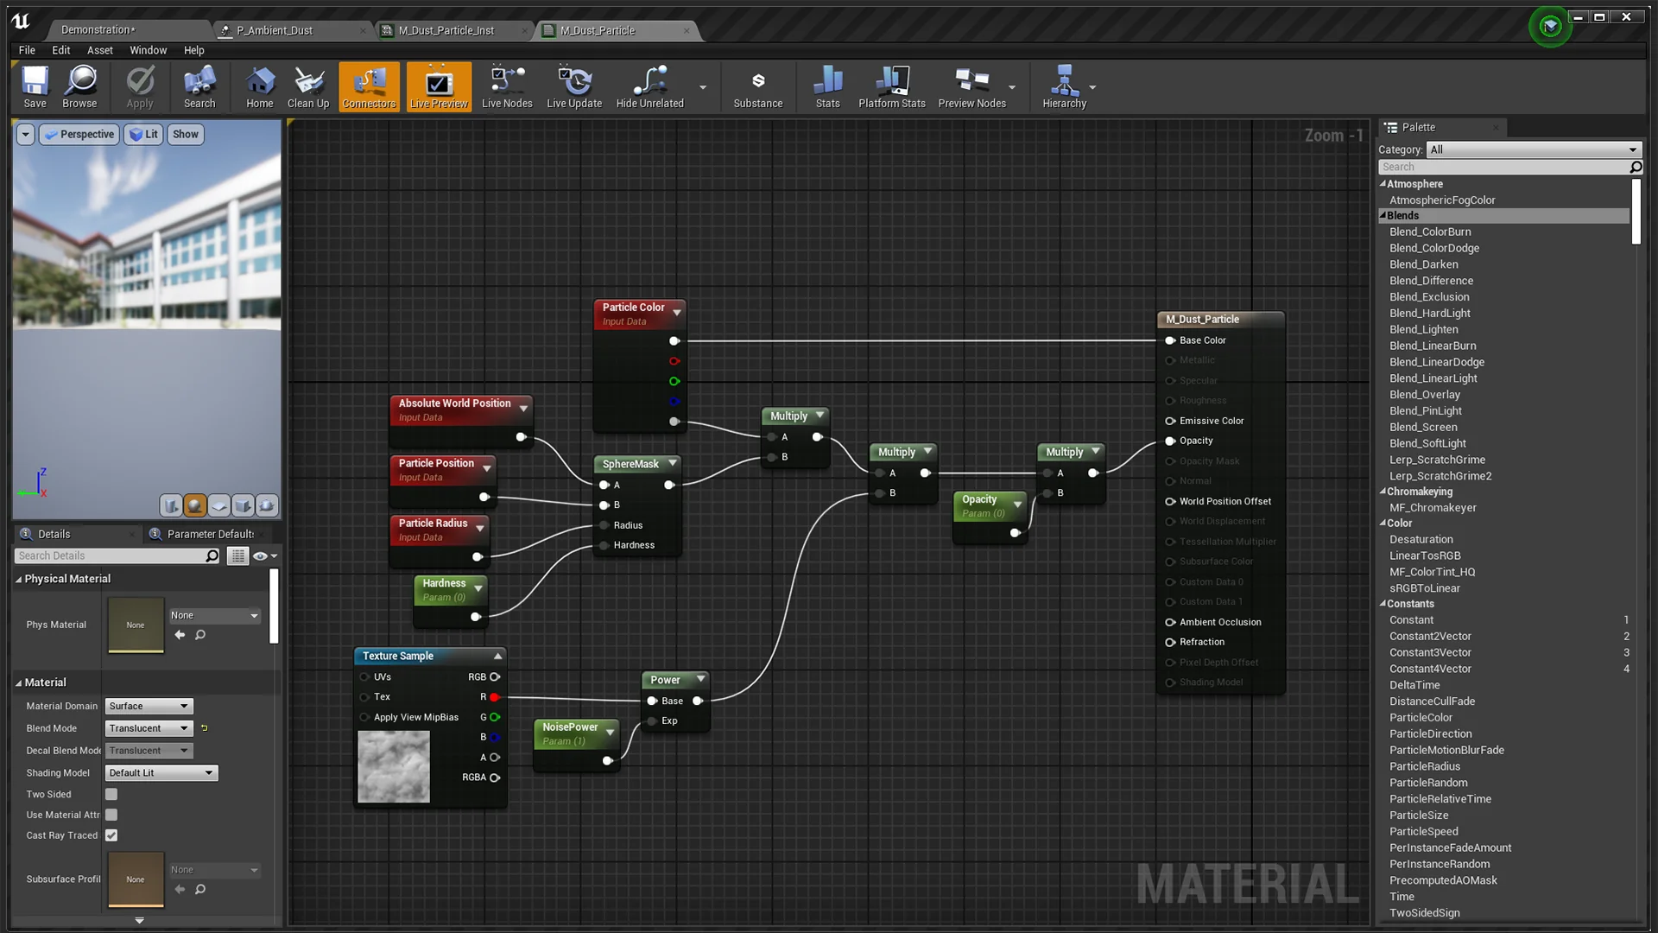Toggle the Connectors toolbar button
1658x933 pixels.
pyautogui.click(x=369, y=86)
